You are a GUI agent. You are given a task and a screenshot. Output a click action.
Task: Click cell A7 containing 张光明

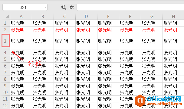(x=21, y=73)
